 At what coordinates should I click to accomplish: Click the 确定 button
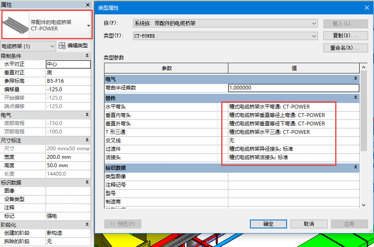click(x=268, y=224)
